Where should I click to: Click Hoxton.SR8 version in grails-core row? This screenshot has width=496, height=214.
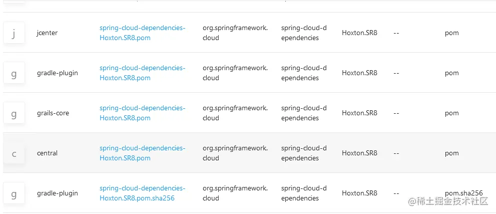click(359, 113)
